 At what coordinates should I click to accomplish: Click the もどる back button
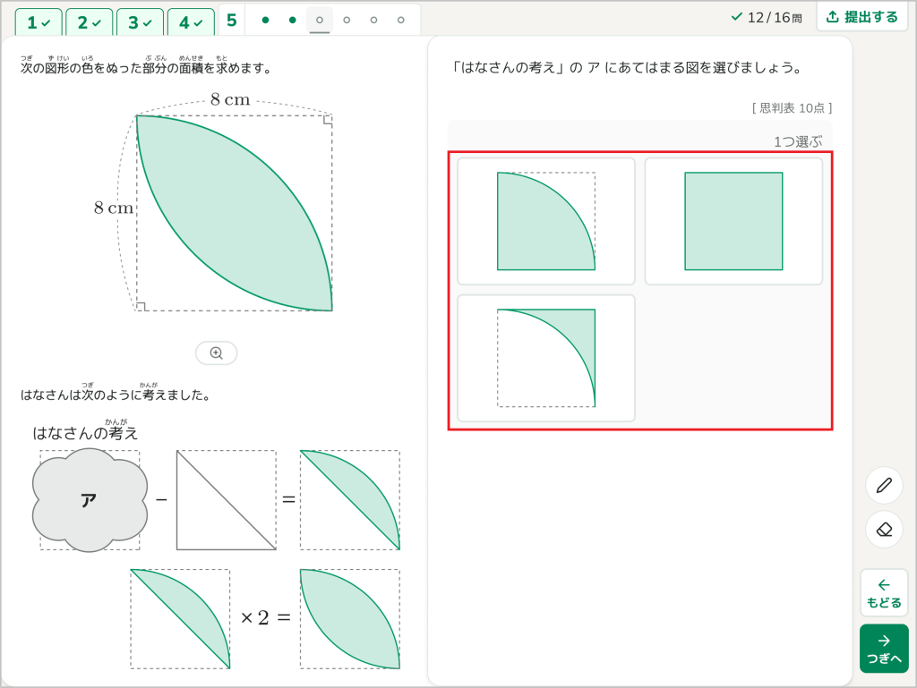click(884, 593)
